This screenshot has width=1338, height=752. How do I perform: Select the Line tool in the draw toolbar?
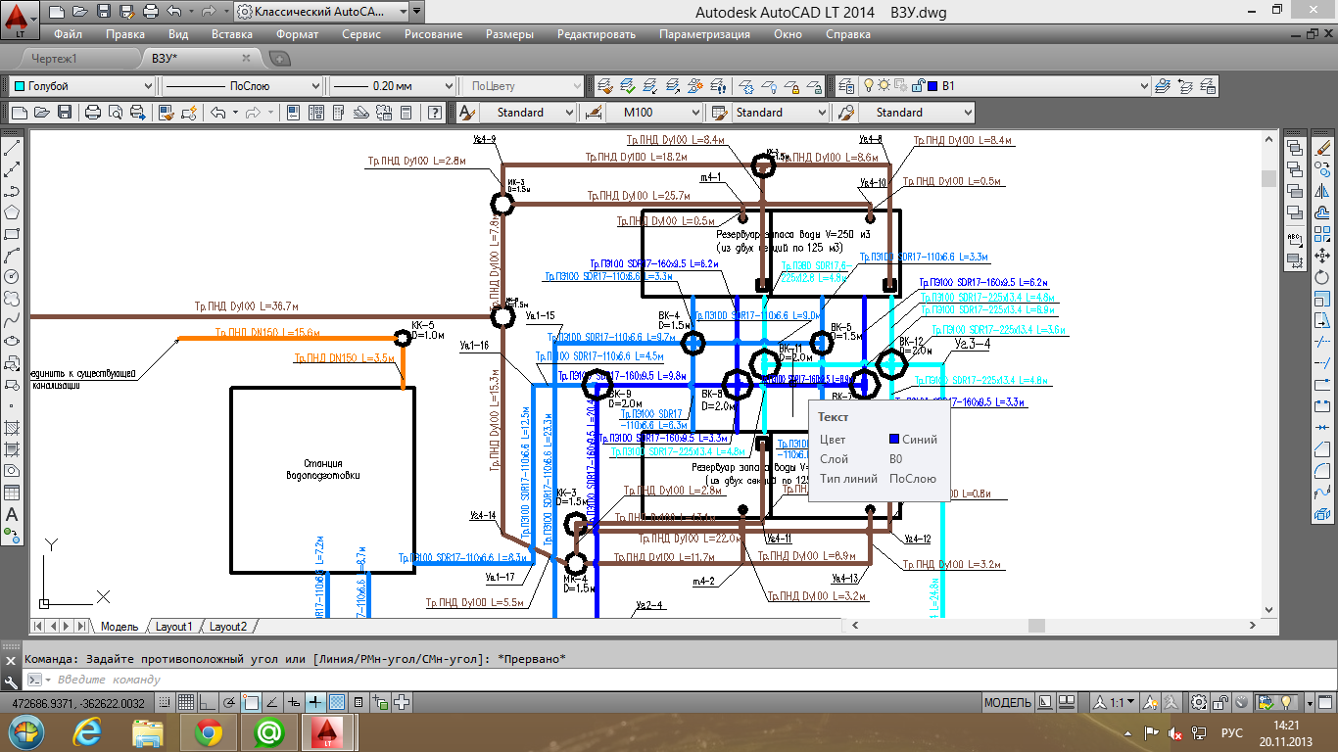[13, 149]
